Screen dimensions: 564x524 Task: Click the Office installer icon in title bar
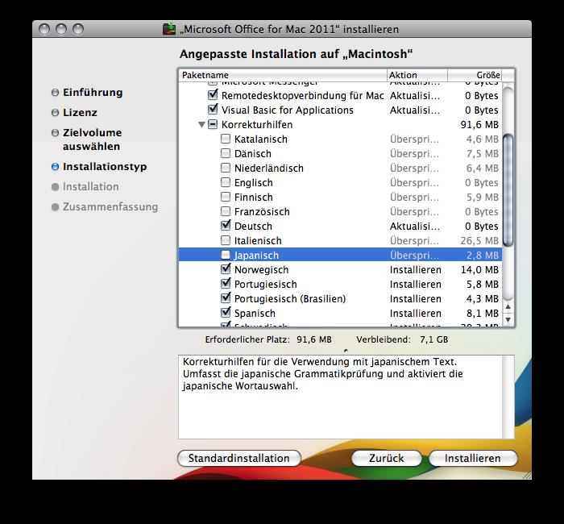click(169, 29)
